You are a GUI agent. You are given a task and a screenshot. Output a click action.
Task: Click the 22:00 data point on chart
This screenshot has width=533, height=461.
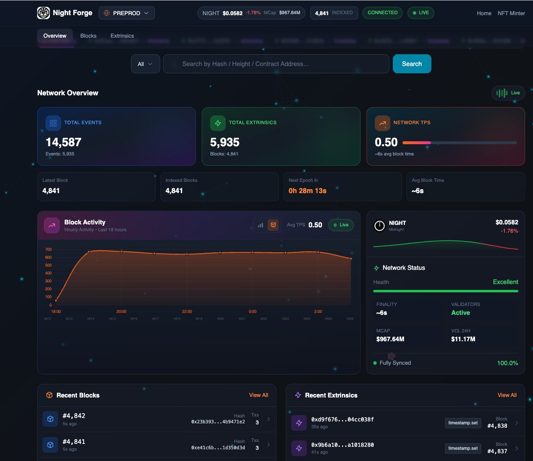point(187,254)
